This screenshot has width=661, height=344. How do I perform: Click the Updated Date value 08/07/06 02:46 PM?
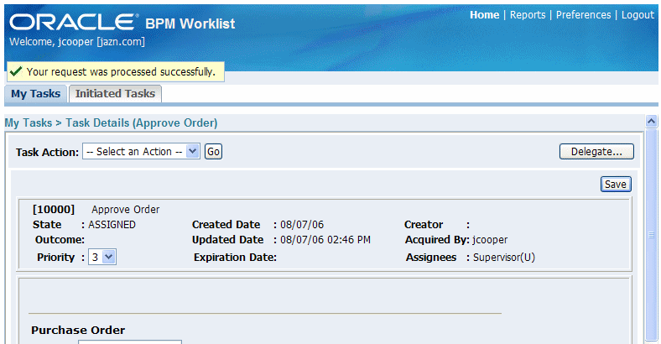pos(325,240)
